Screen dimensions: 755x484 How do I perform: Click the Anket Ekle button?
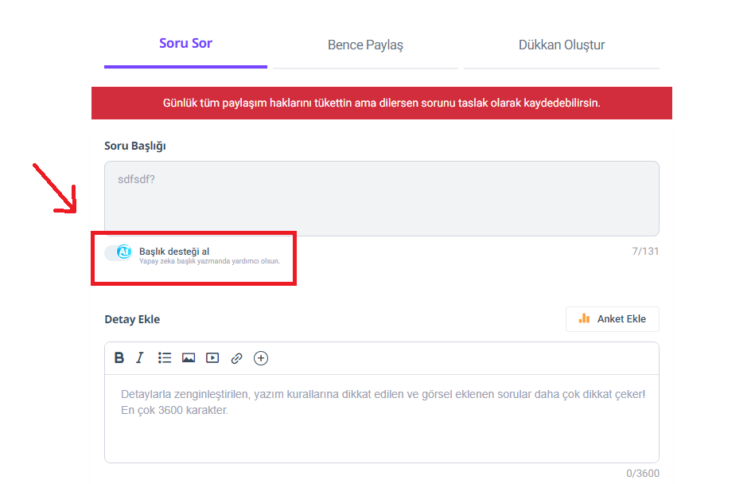(613, 318)
